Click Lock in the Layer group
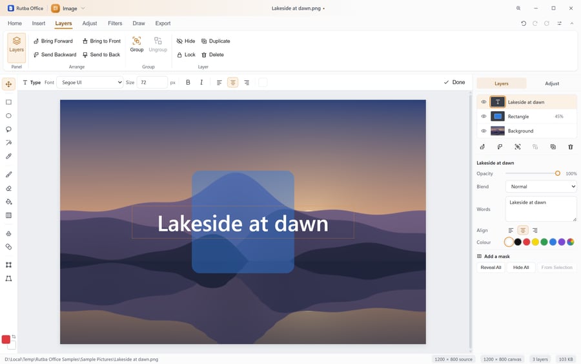 [186, 54]
